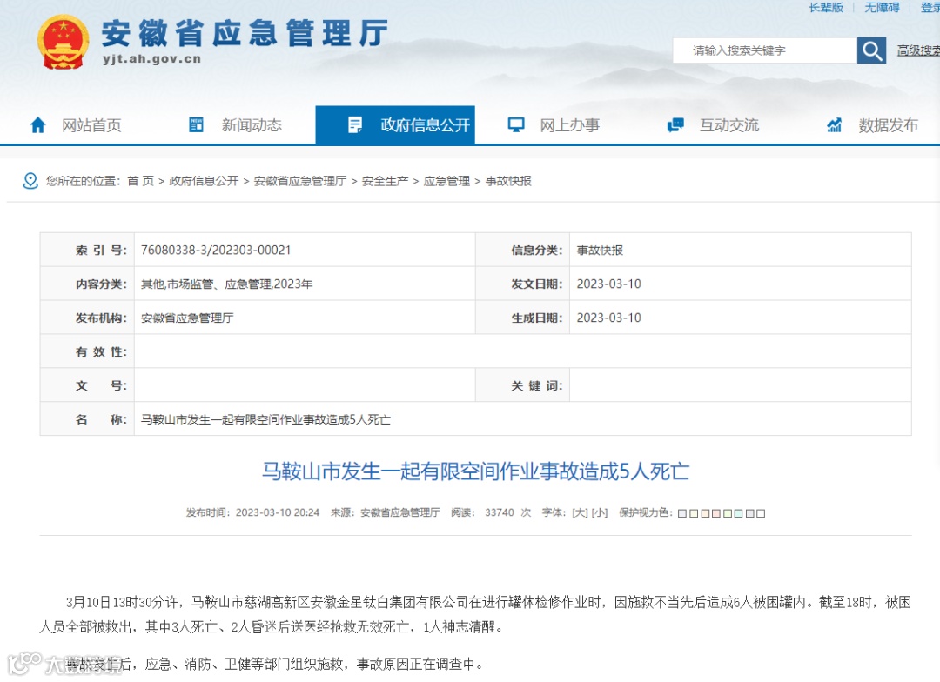This screenshot has height=682, width=940.
Task: Pick the light blue-gray eye-protection color
Action: click(x=682, y=513)
